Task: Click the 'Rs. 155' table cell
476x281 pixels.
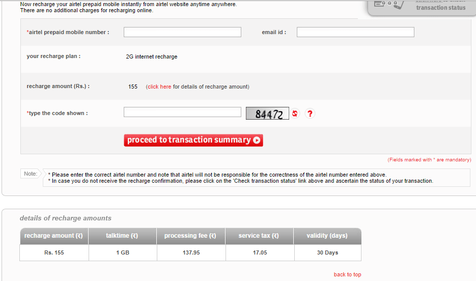Action: click(x=54, y=253)
